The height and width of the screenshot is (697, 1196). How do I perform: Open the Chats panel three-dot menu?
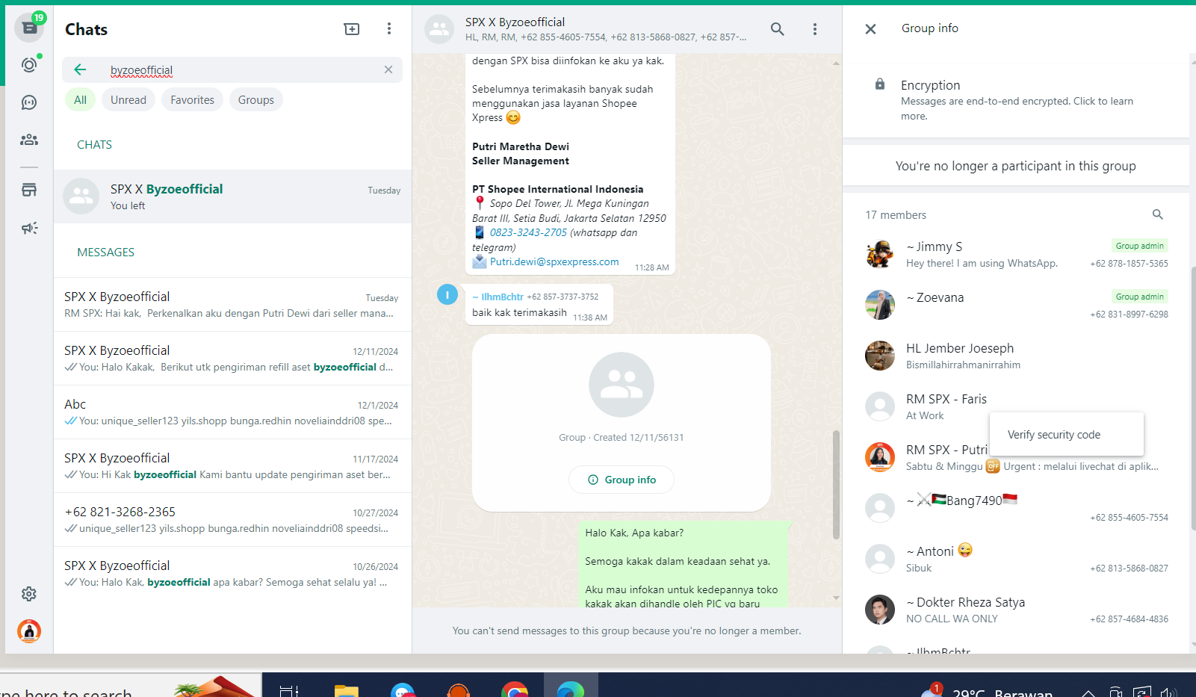point(389,28)
